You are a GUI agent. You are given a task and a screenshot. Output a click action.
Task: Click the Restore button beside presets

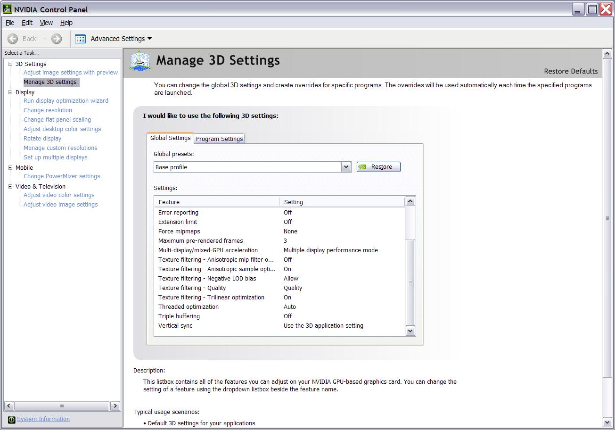point(378,167)
